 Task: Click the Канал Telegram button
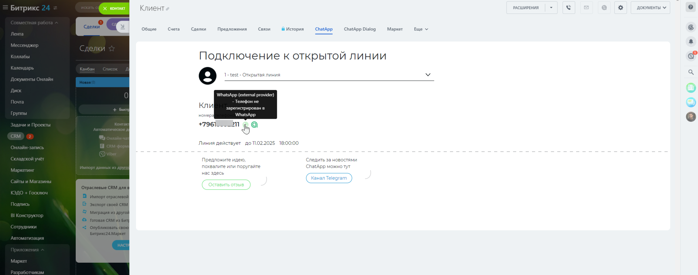click(329, 178)
